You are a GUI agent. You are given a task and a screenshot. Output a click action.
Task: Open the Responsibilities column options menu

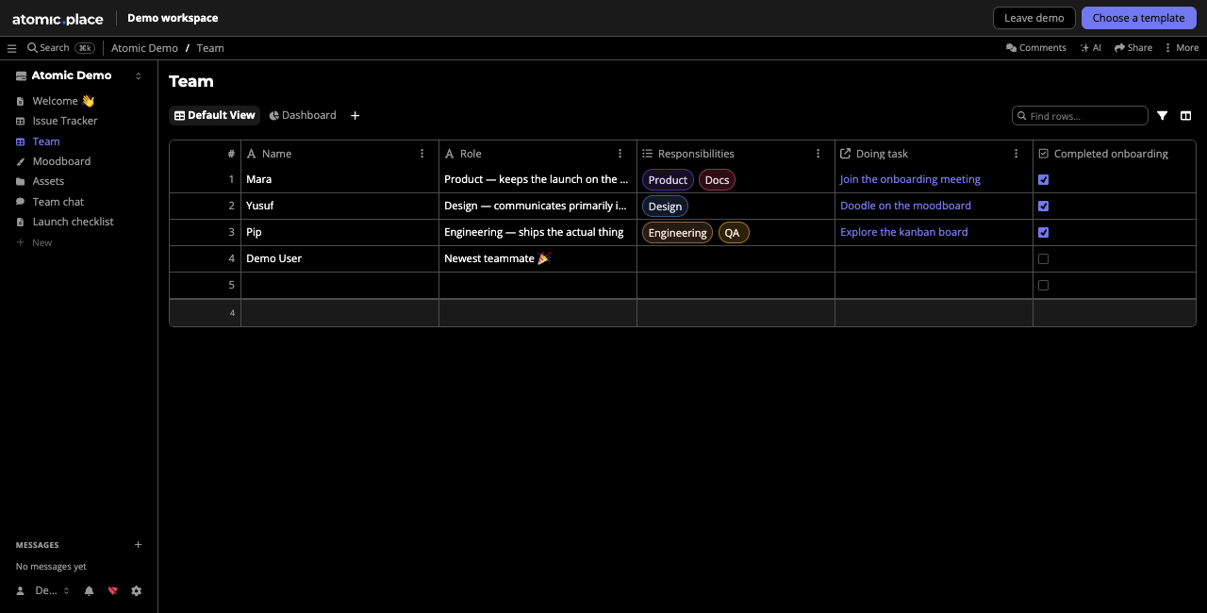coord(818,154)
